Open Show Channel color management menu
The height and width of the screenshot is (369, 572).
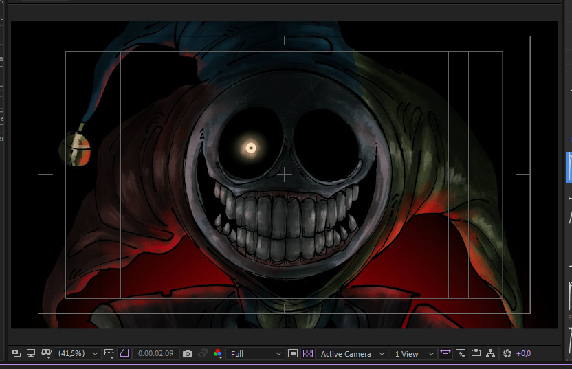pos(218,353)
